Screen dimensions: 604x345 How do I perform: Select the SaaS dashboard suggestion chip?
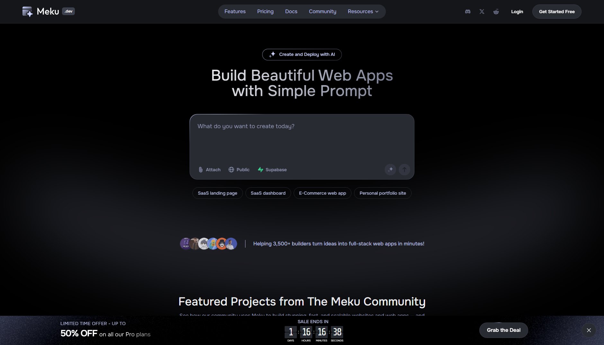pyautogui.click(x=268, y=193)
